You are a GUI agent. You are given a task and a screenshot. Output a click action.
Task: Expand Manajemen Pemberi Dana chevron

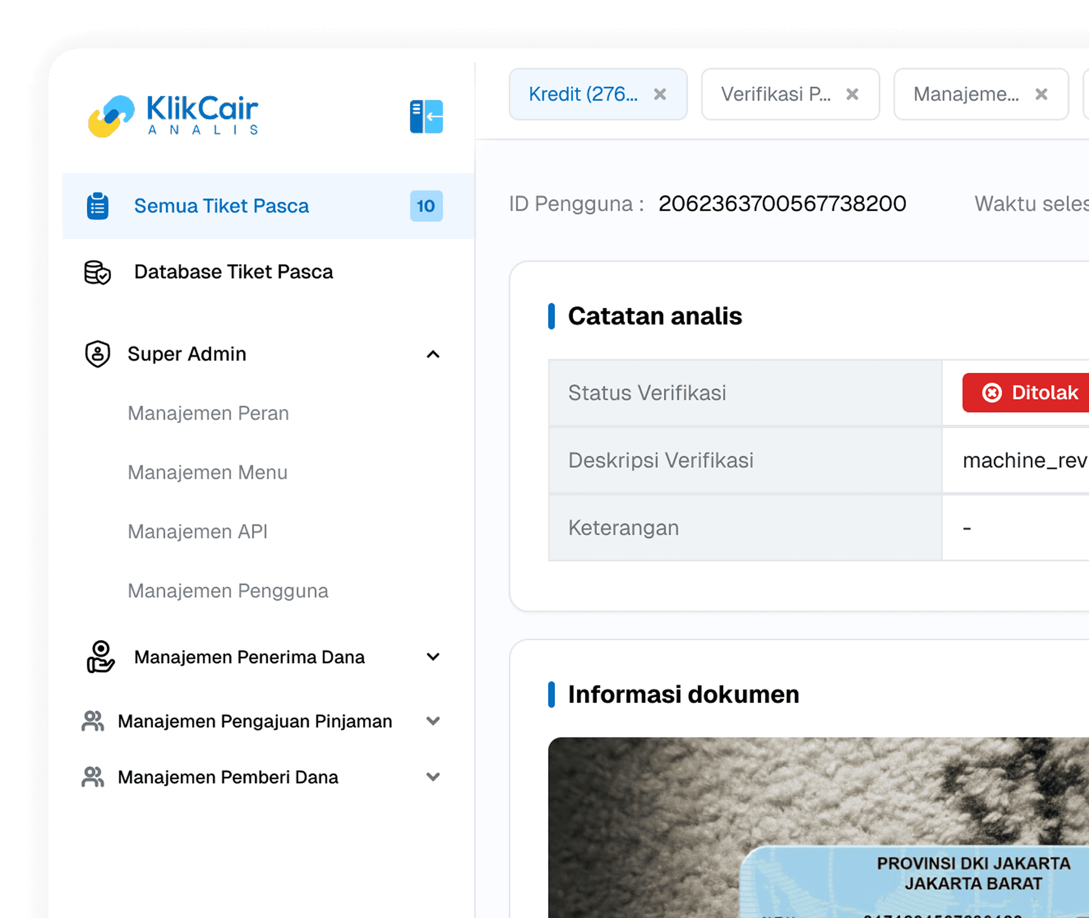tap(433, 777)
